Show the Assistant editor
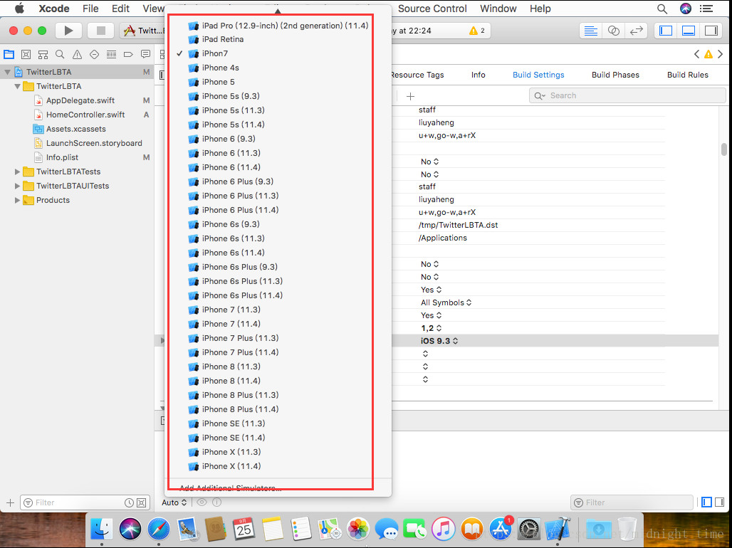Viewport: 732px width, 548px height. 613,31
